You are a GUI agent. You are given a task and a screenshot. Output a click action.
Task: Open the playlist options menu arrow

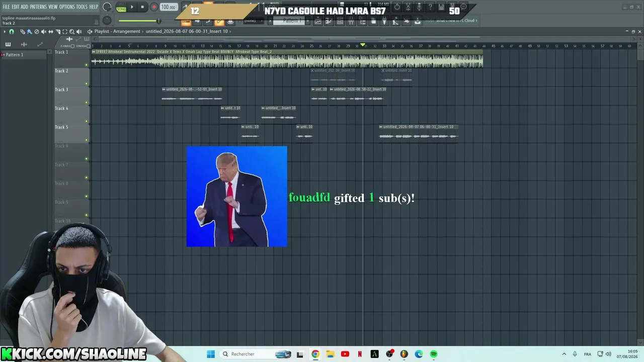tap(5, 31)
